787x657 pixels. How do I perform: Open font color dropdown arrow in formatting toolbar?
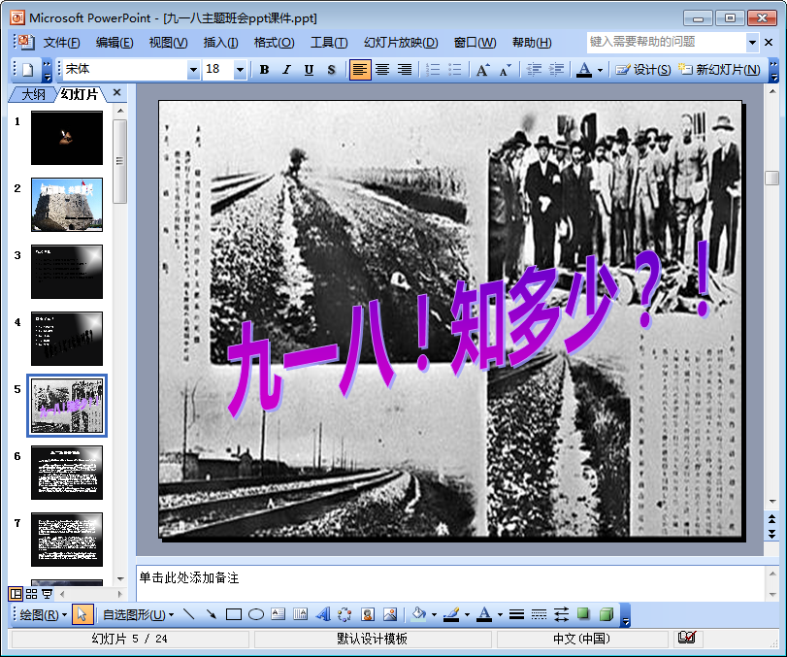600,70
